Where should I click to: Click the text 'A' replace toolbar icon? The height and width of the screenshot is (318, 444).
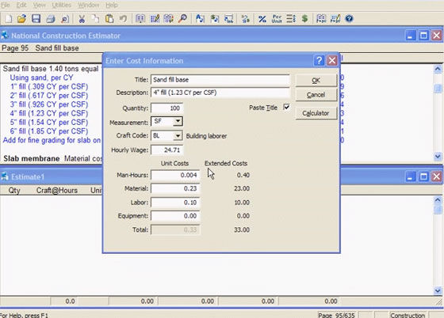pos(200,19)
